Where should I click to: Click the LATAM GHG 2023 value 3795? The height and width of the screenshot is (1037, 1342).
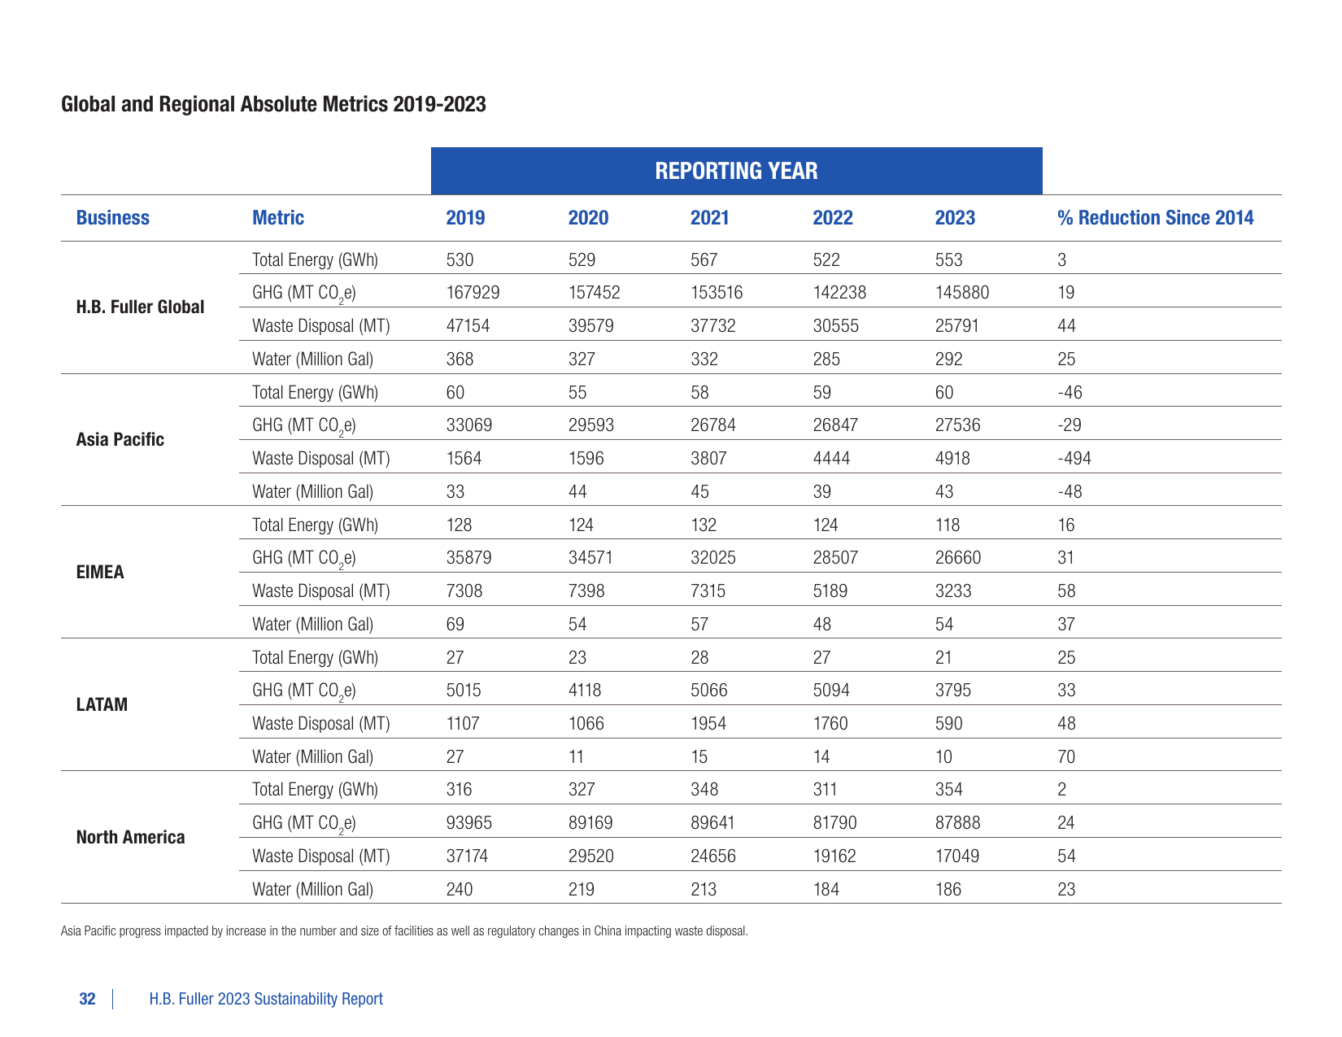tap(952, 691)
